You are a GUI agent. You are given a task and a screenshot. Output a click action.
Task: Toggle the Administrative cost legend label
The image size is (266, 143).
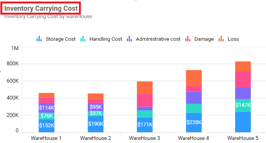(x=158, y=39)
